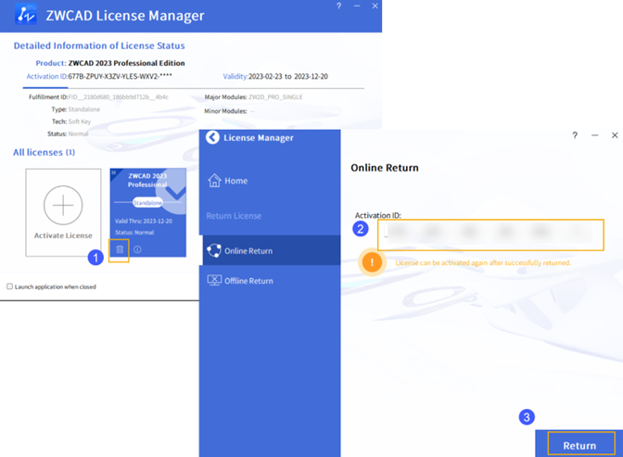
Task: Click the Standalone badge on license card
Action: click(147, 203)
